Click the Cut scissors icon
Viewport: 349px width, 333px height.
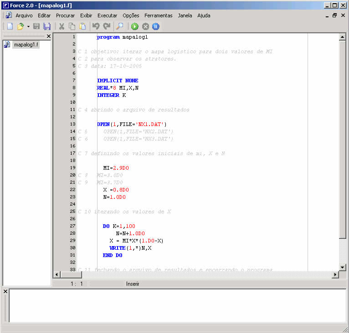coord(62,26)
